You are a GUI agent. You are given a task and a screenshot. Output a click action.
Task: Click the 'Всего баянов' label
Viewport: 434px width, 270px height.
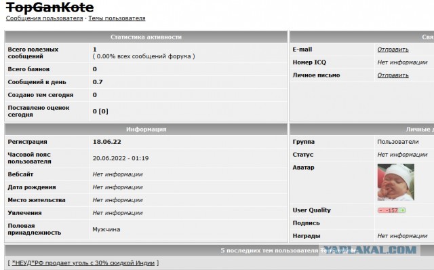28,69
